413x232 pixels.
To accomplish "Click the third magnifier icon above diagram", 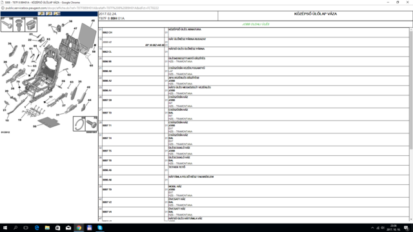I will click(57, 14).
